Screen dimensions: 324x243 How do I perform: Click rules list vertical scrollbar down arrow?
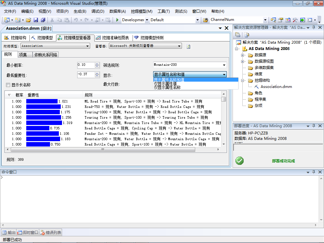coord(224,144)
